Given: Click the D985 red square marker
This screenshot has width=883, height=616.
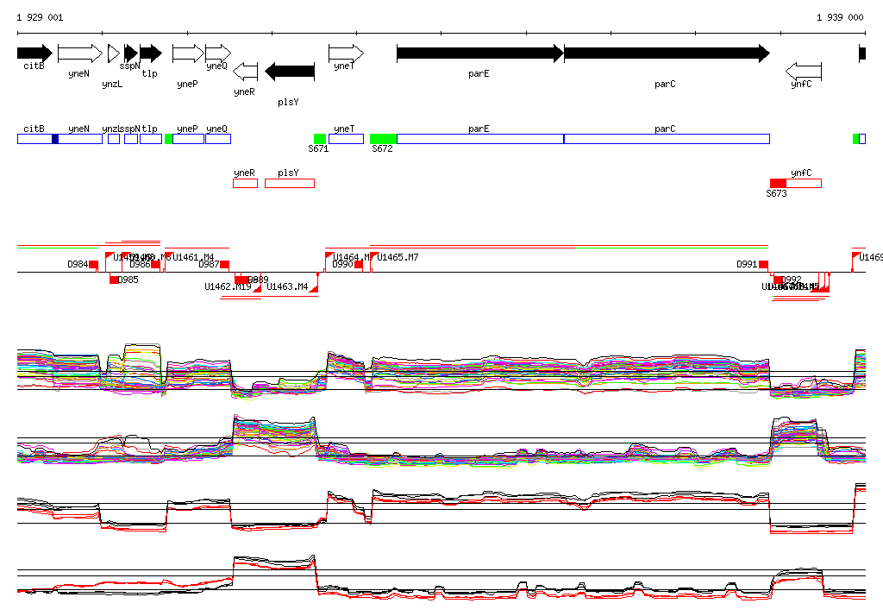Looking at the screenshot, I should tap(114, 280).
